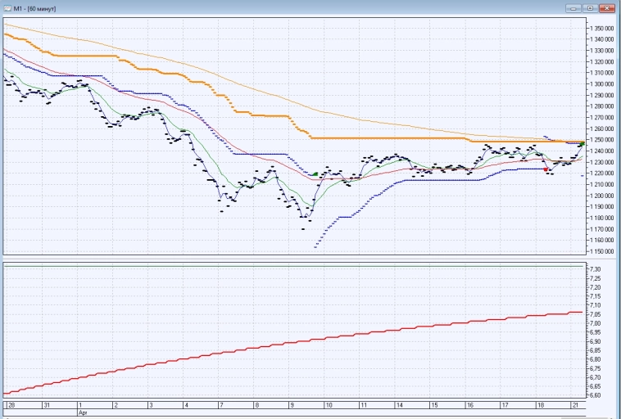The image size is (621, 419).
Task: Click the 7,30 label on indicator axis
Action: [597, 269]
